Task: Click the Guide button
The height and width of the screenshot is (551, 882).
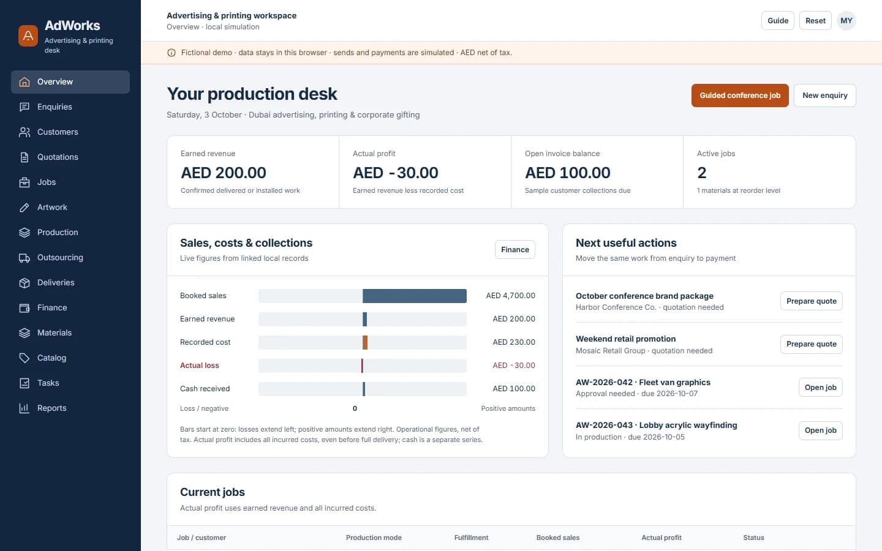Action: [778, 21]
